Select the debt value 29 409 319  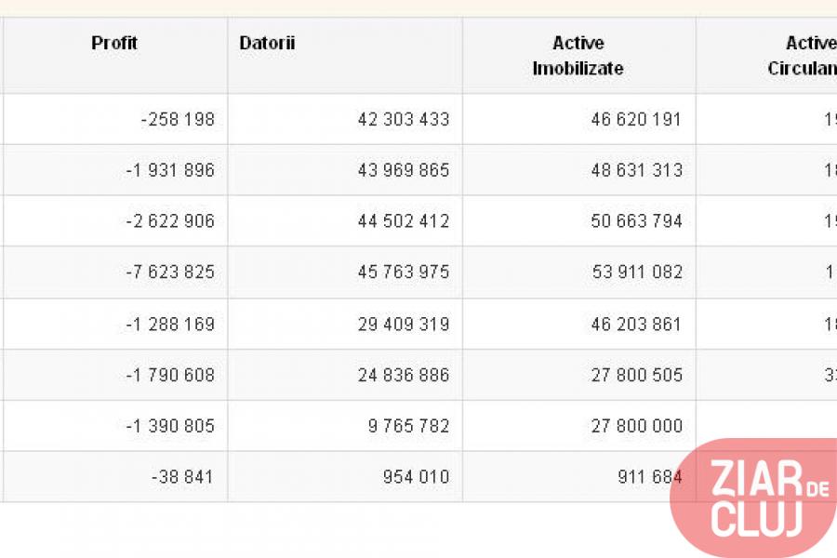(x=403, y=325)
